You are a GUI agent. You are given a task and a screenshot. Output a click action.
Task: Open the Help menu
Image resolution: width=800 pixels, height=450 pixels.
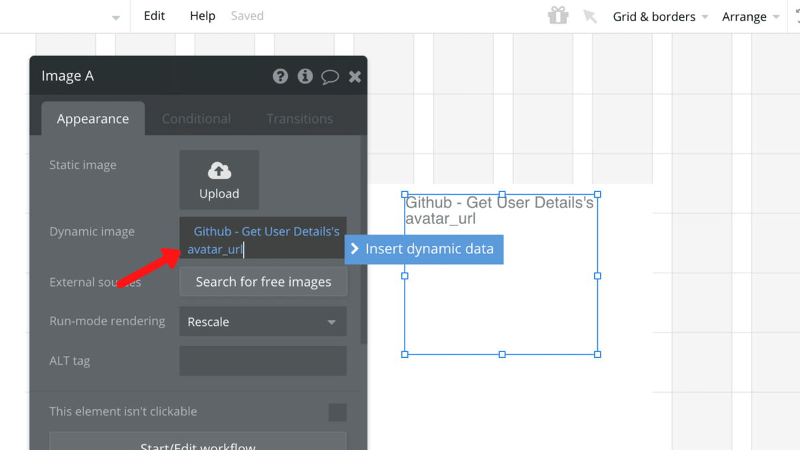click(x=202, y=16)
